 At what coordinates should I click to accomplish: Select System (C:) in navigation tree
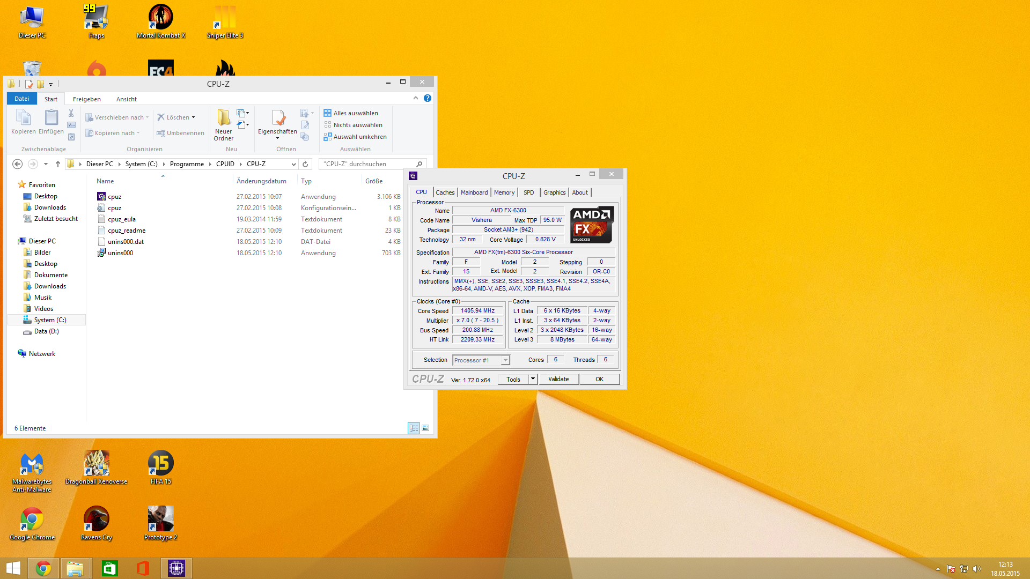(x=50, y=320)
